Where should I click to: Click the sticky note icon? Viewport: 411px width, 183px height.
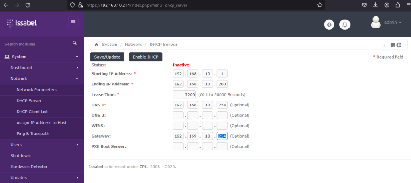click(x=393, y=45)
